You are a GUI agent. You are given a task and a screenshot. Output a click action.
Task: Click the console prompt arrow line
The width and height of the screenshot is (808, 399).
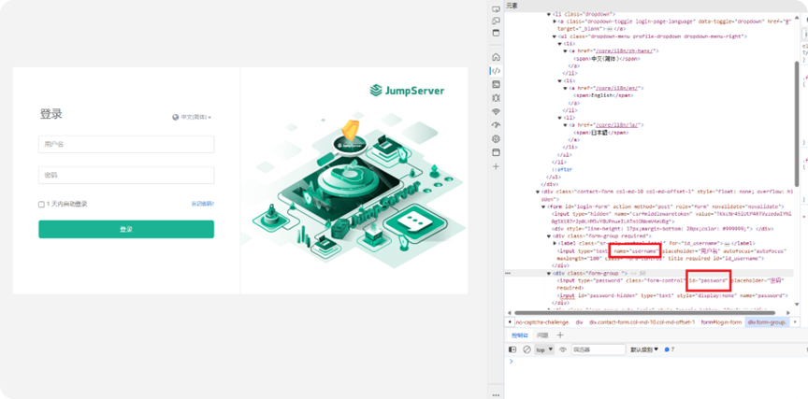tap(512, 362)
